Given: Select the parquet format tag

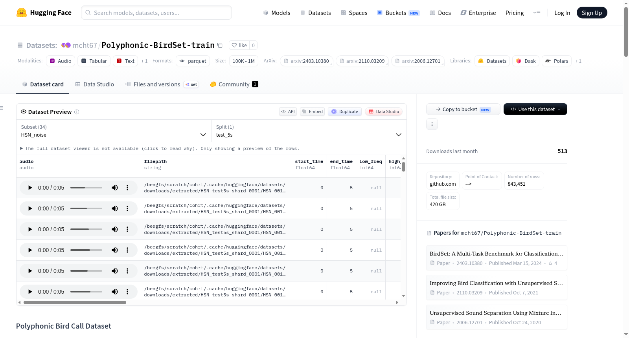Looking at the screenshot, I should [193, 61].
